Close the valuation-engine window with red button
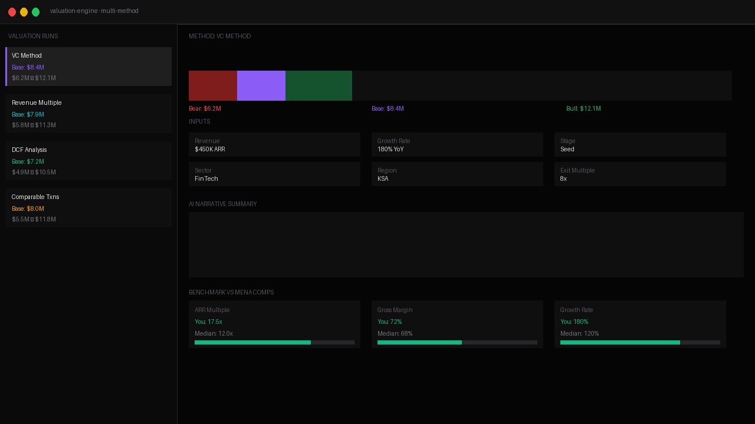The width and height of the screenshot is (755, 424). pyautogui.click(x=12, y=12)
